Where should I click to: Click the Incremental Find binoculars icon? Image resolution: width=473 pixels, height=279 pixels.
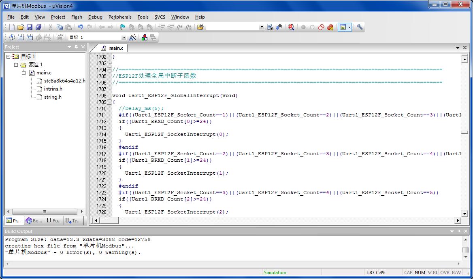pyautogui.click(x=279, y=27)
